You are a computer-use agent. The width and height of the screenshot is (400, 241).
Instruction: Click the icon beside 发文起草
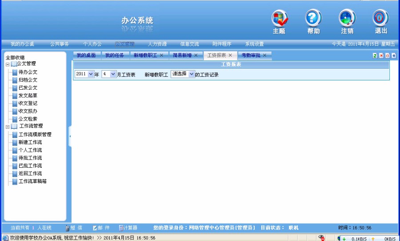[x=15, y=96]
